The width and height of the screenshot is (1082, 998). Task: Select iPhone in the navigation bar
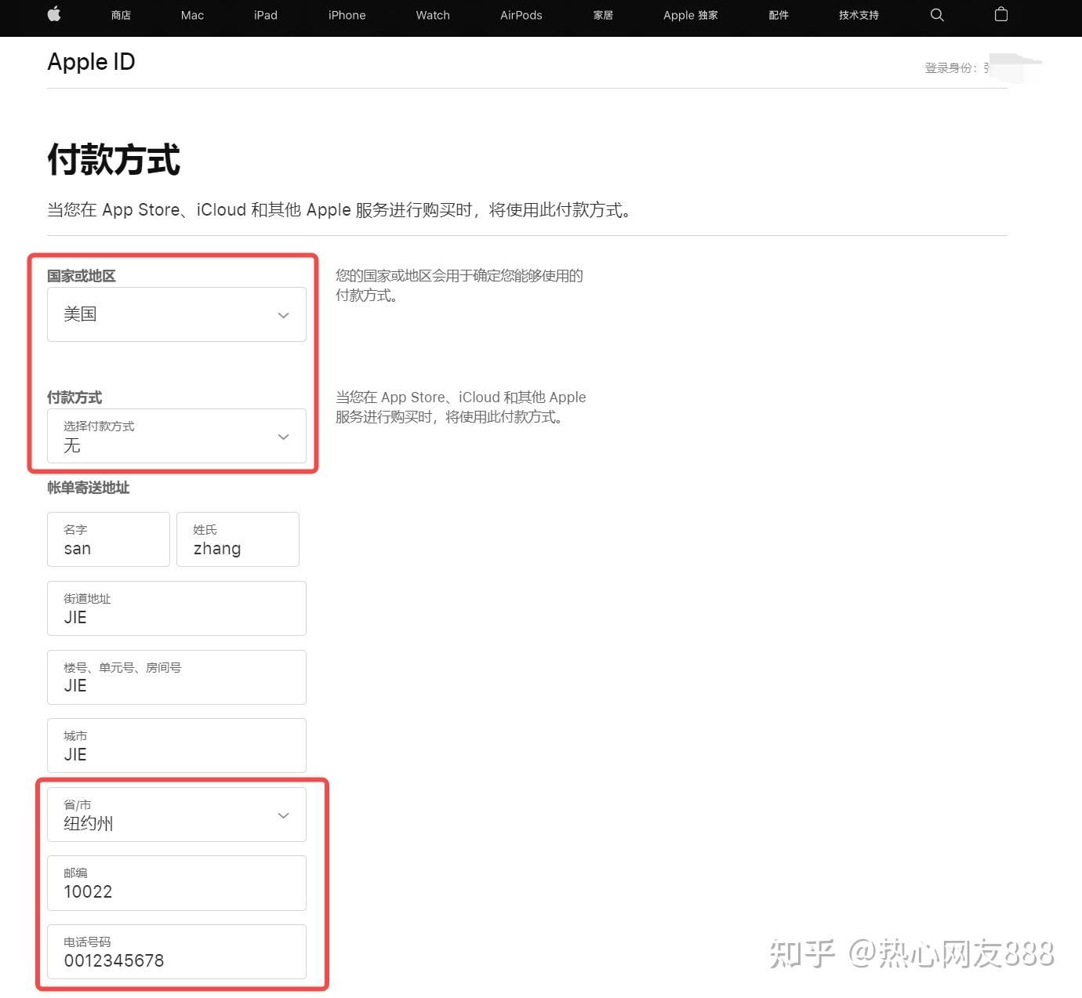coord(347,15)
